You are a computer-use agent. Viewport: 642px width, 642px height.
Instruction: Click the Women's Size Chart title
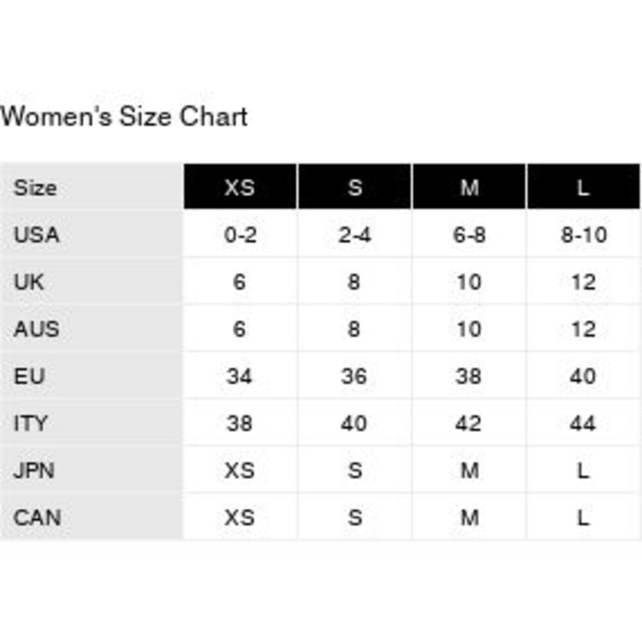[x=124, y=117]
